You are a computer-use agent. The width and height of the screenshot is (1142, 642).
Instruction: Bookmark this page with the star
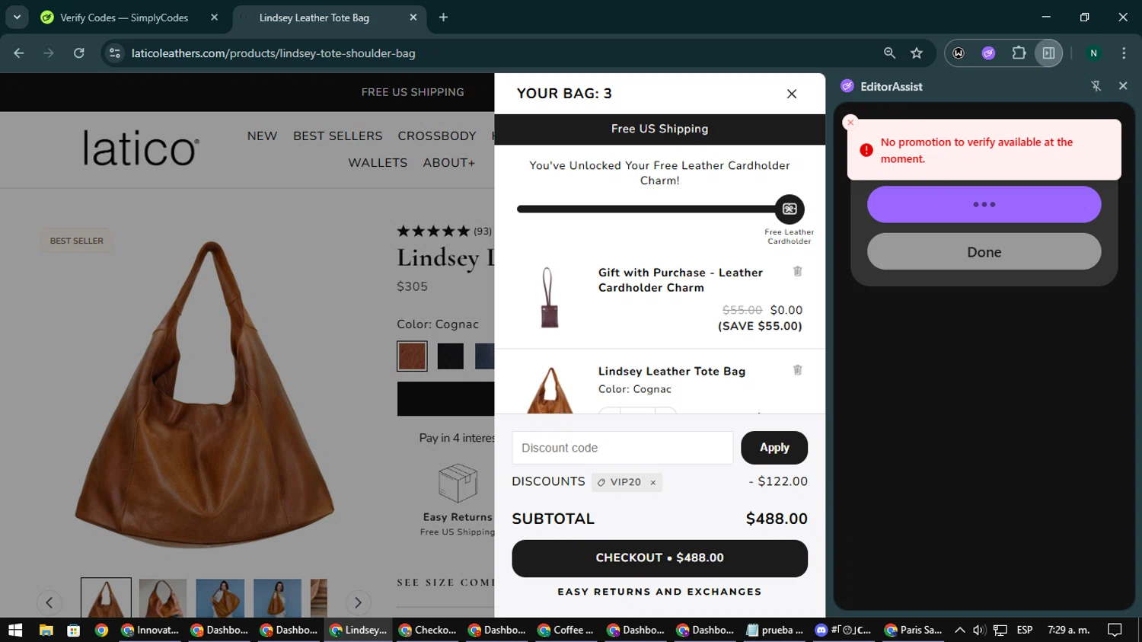tap(917, 53)
